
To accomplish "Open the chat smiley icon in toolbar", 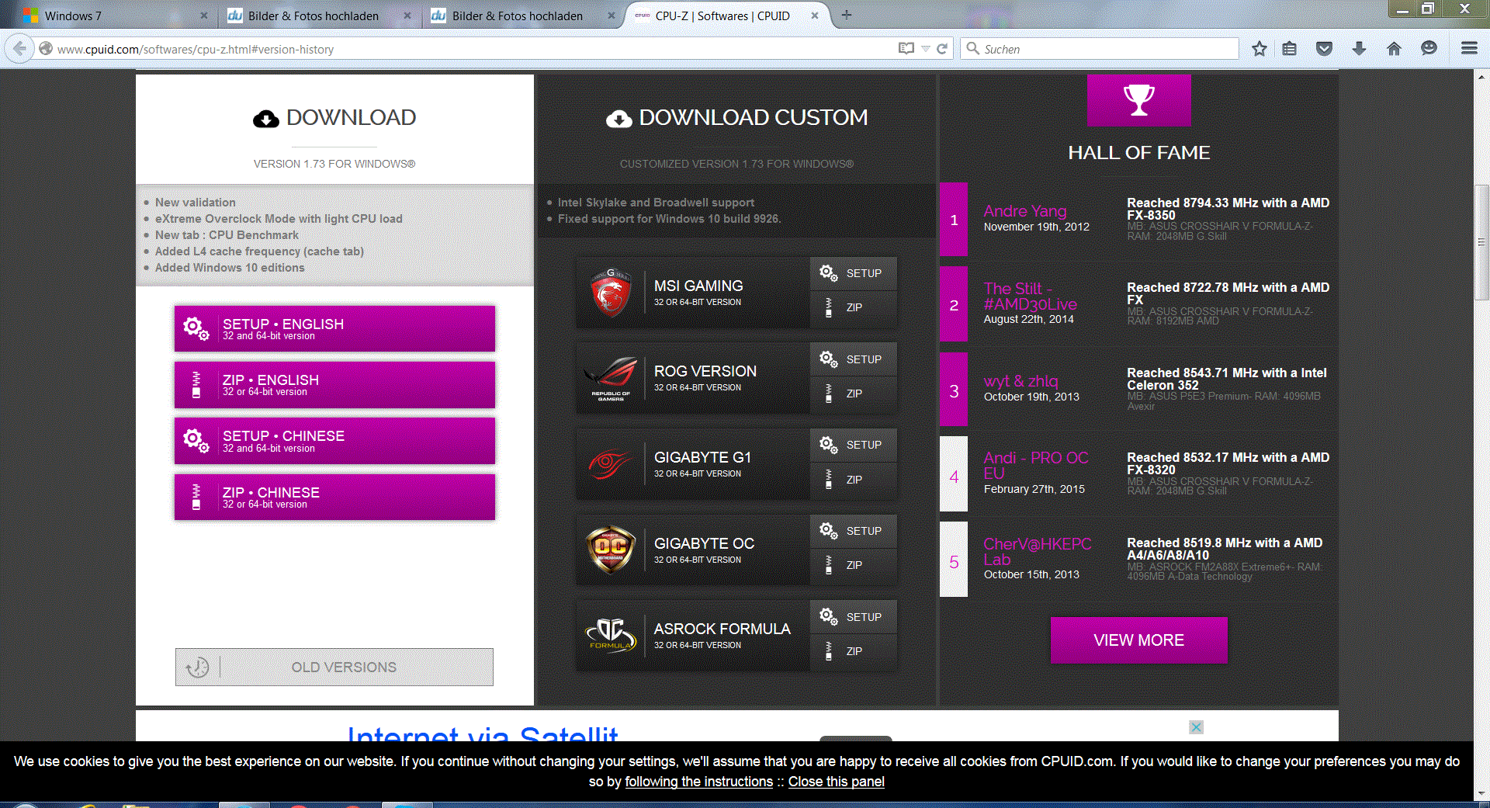I will tap(1429, 49).
